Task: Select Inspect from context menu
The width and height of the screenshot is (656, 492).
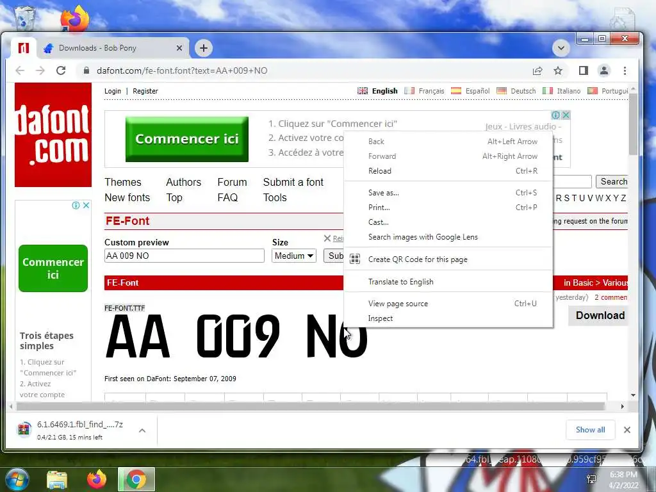Action: 448,318
